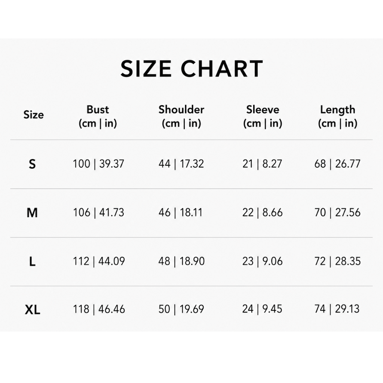
Task: Select the Size column header
Action: (x=34, y=114)
